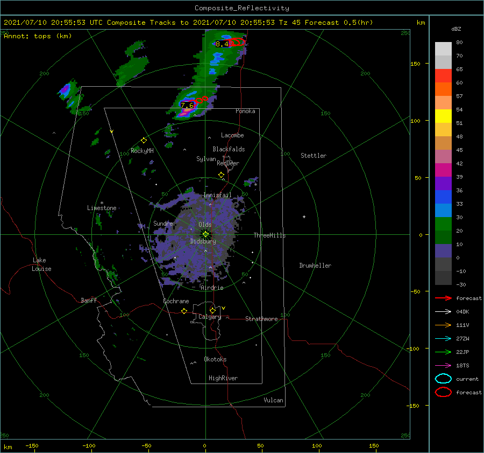Select the magenta swatch in dBZ legend
Screen dimensions: 484x453
pyautogui.click(x=443, y=170)
